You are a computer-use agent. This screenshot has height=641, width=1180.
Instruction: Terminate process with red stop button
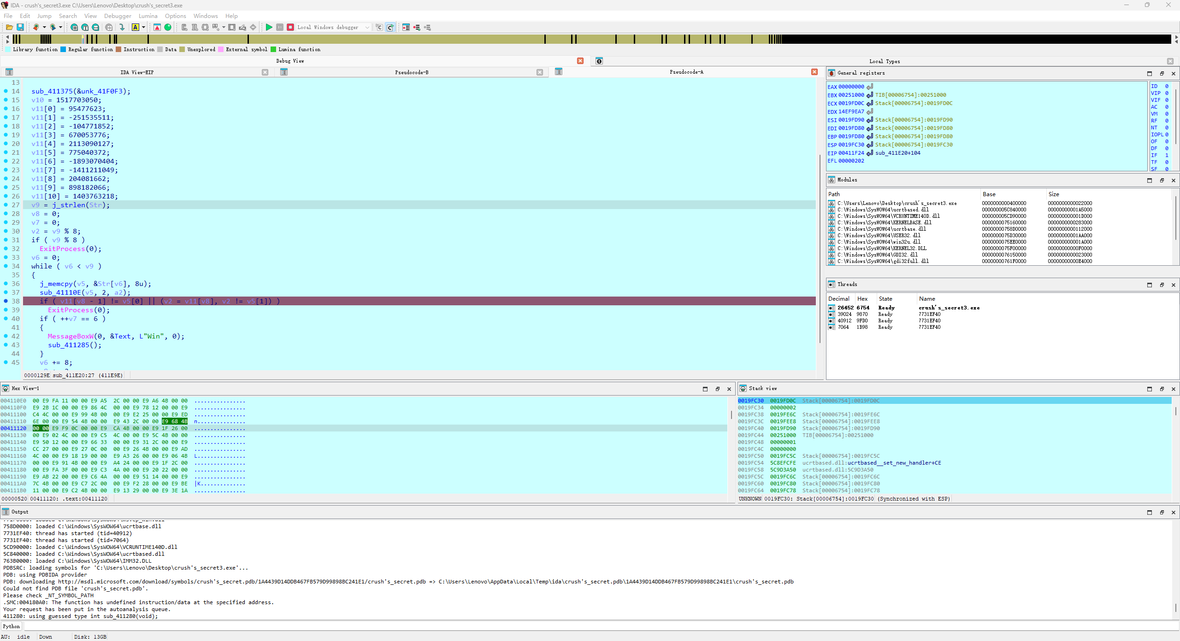coord(290,28)
